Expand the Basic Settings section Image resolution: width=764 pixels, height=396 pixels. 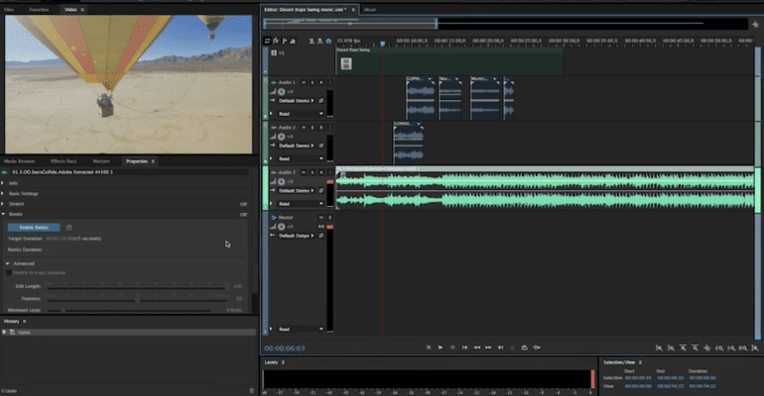(3, 193)
